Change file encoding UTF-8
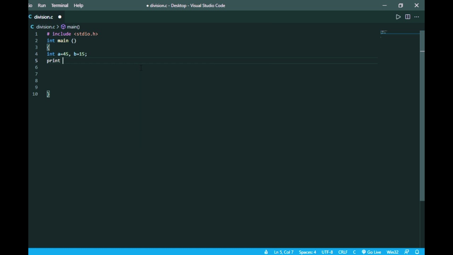The image size is (453, 255). point(327,252)
